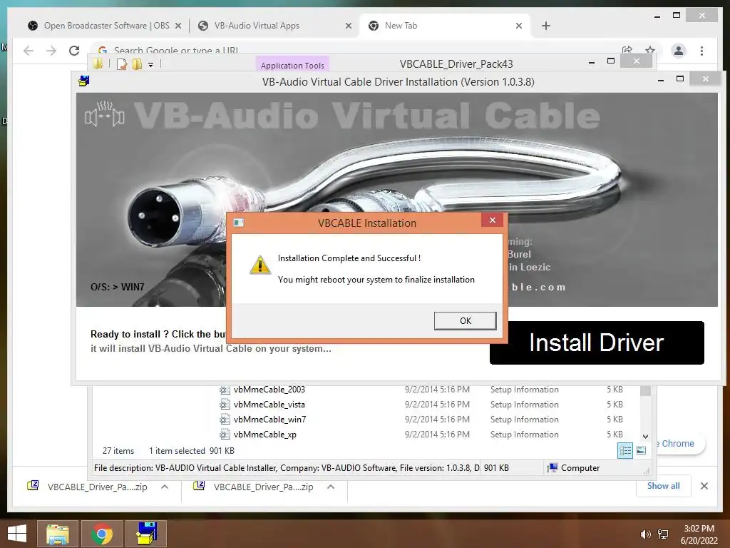Click the Properties quick access icon in Explorer
The width and height of the screenshot is (730, 548).
tap(121, 64)
